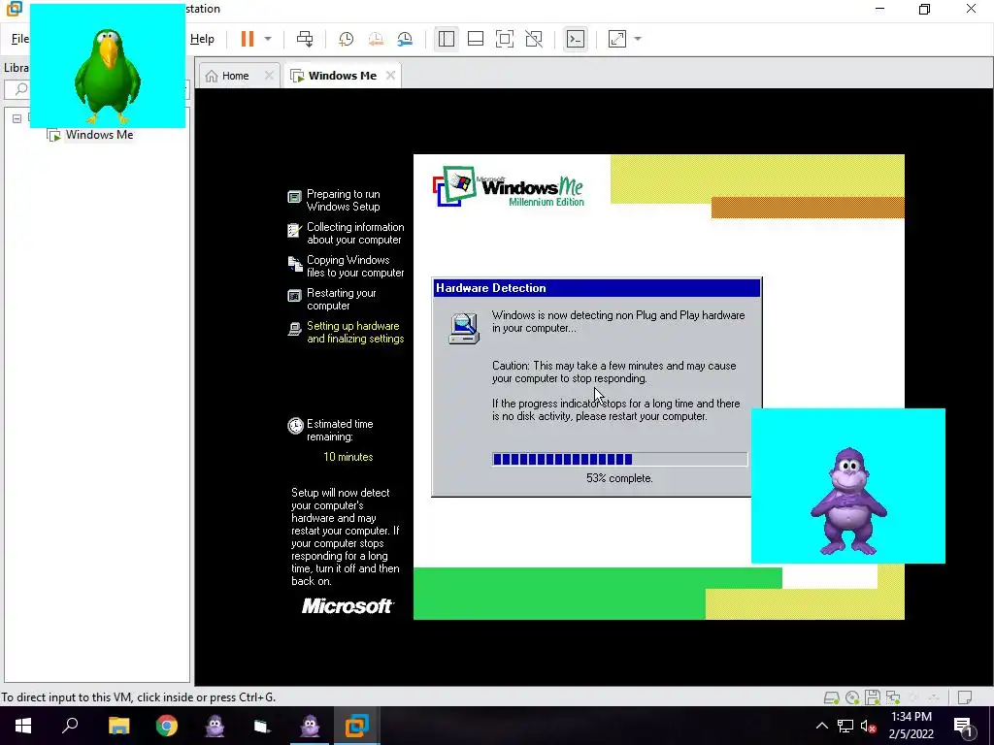Viewport: 994px width, 745px height.
Task: Open the second purple Bonzi taskbar icon
Action: tap(310, 726)
